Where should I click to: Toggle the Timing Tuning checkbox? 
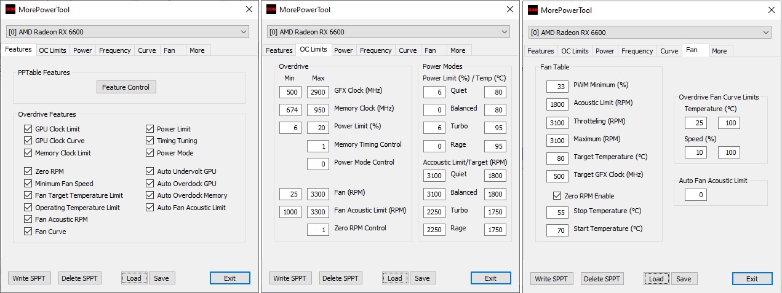150,141
